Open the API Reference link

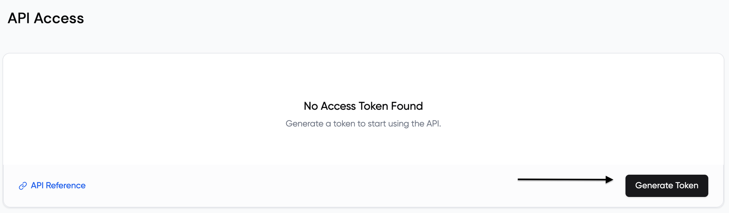52,186
